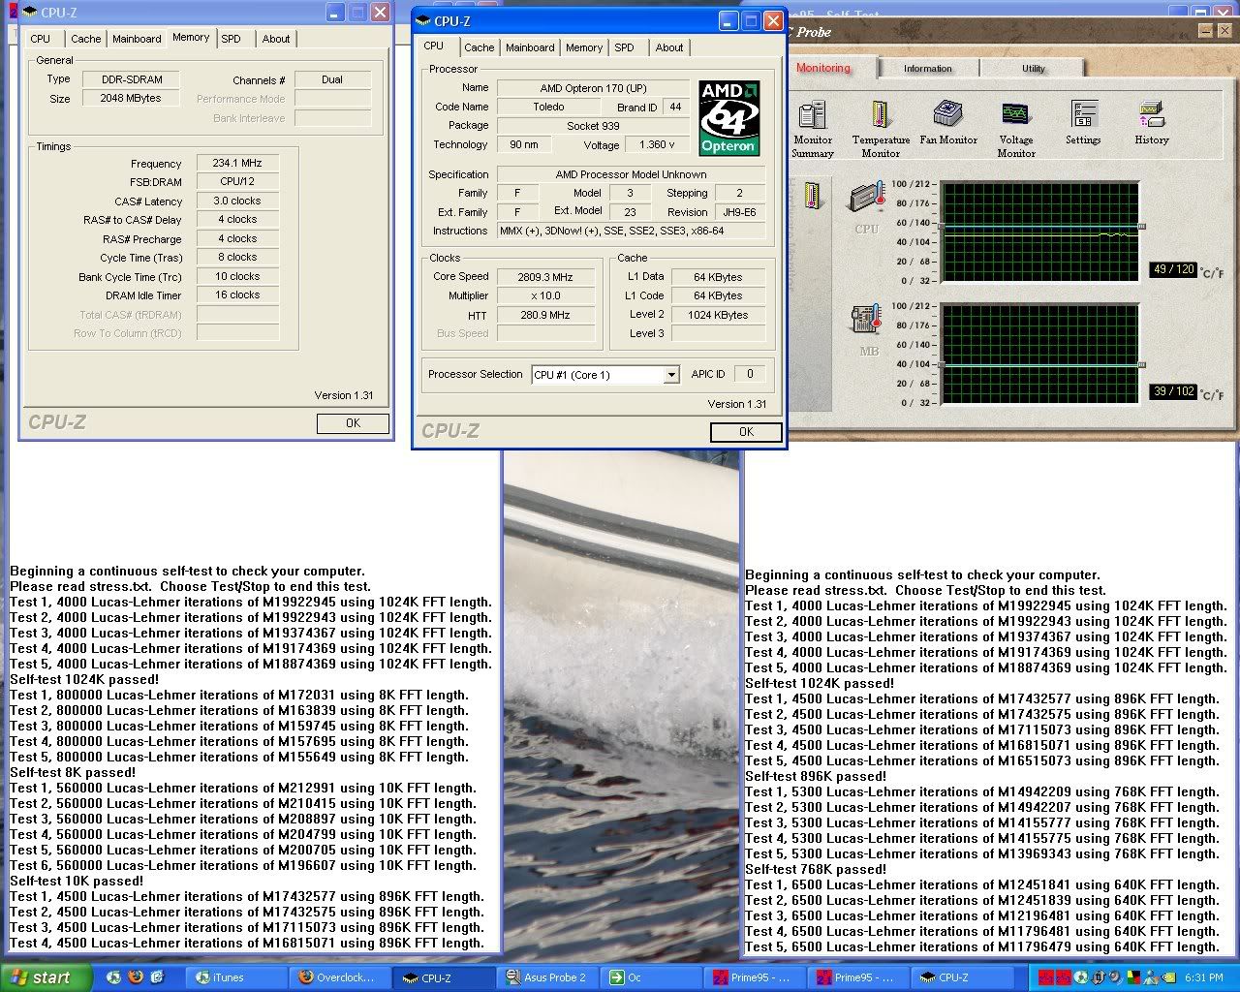This screenshot has height=992, width=1240.
Task: Click the line Self-test 896K passed!
Action: [x=816, y=777]
